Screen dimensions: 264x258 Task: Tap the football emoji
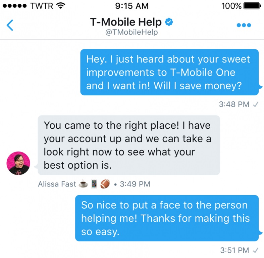coord(105,184)
